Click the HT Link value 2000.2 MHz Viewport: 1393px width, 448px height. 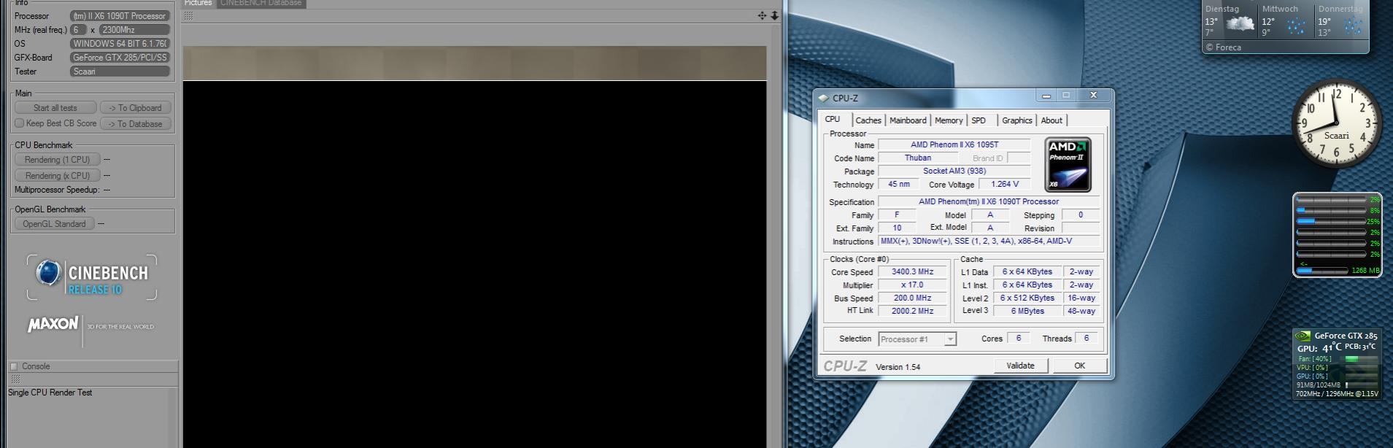912,311
